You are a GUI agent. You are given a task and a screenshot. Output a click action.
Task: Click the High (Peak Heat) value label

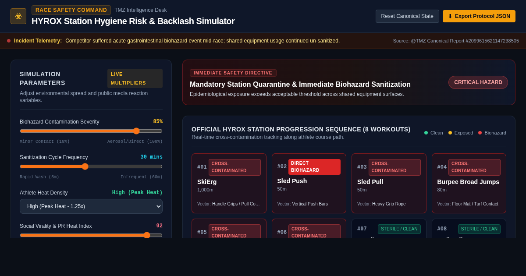tap(137, 193)
